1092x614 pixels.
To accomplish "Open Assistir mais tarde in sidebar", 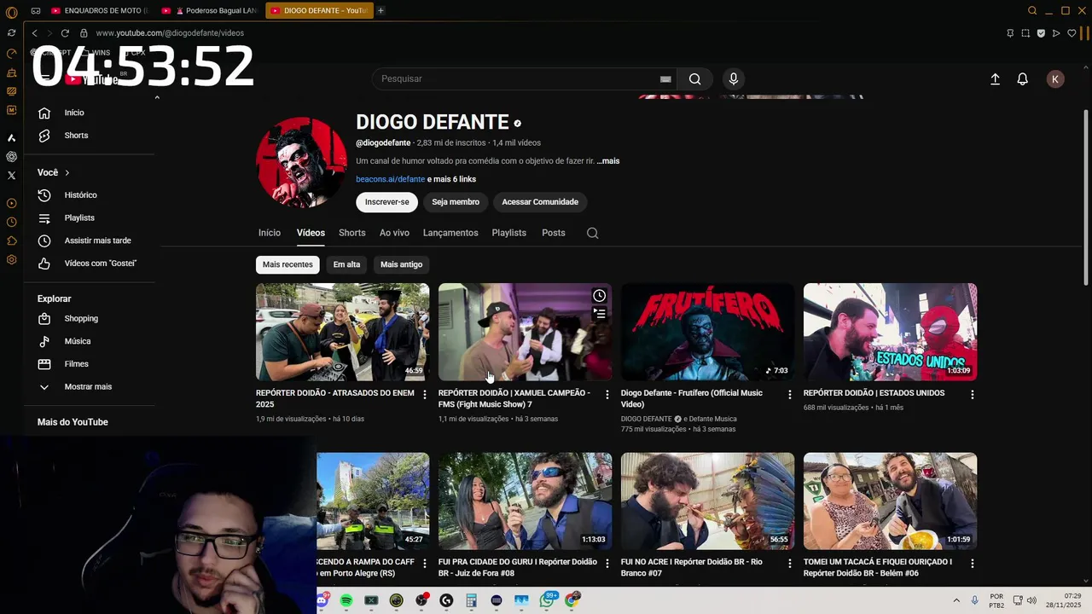I will click(x=97, y=240).
